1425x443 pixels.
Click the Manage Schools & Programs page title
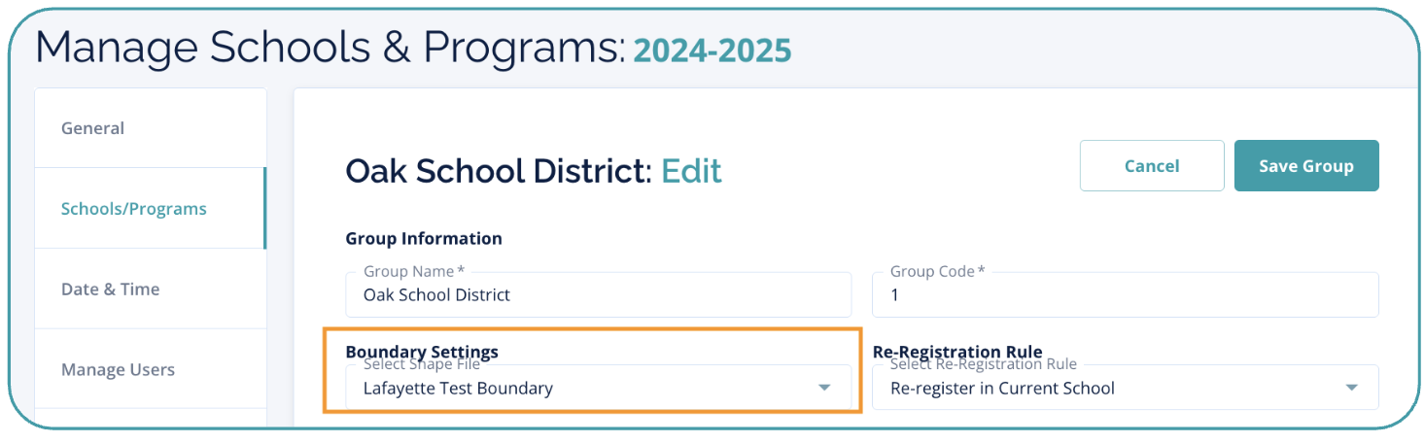330,48
